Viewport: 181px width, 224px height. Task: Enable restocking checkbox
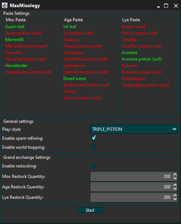(94, 166)
